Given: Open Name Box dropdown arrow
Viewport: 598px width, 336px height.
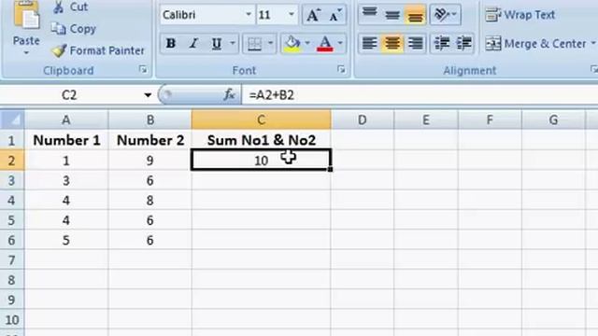Looking at the screenshot, I should [x=148, y=95].
